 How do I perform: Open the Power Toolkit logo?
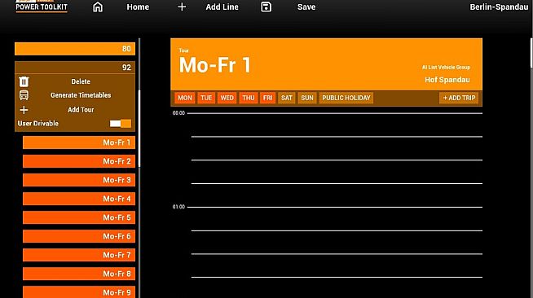pos(42,7)
